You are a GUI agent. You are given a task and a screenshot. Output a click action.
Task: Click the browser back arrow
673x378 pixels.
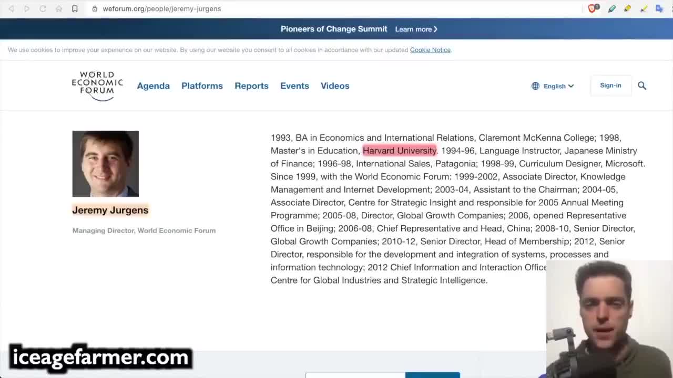pos(11,8)
